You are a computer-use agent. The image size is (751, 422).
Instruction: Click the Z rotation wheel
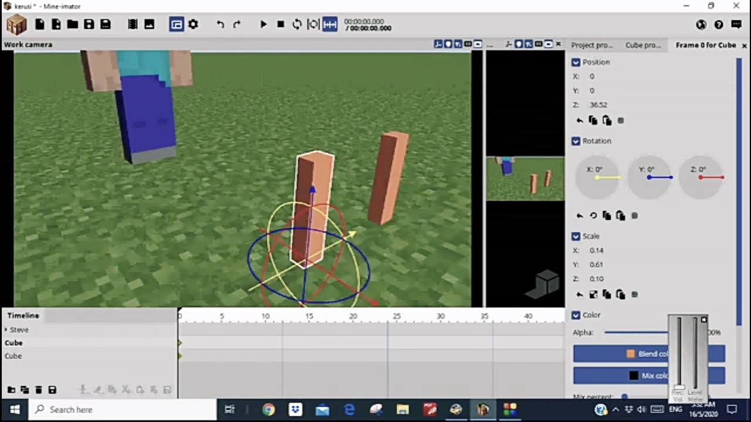pyautogui.click(x=700, y=177)
